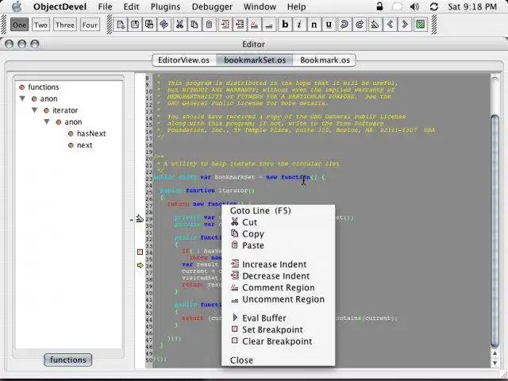This screenshot has width=508, height=381.
Task: Click the scissors cut toolbar icon
Action: click(x=179, y=25)
